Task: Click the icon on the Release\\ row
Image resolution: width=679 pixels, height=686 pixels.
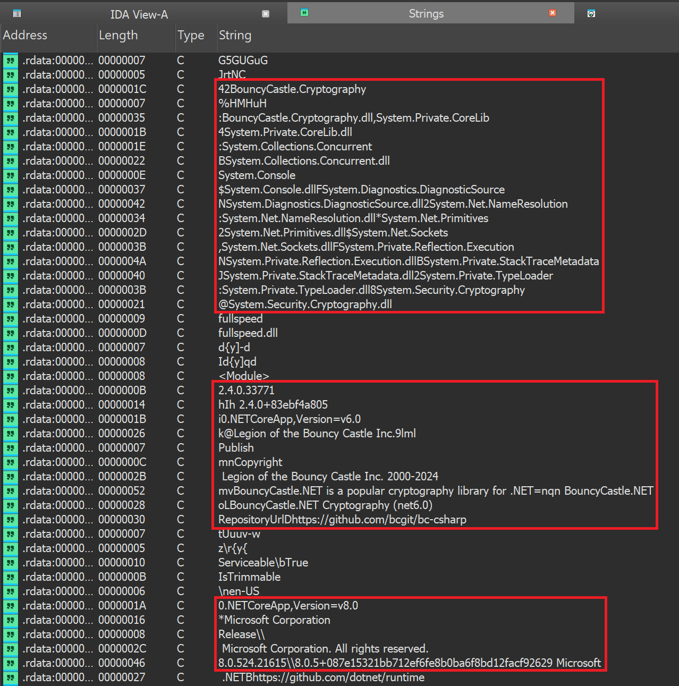Action: tap(10, 634)
